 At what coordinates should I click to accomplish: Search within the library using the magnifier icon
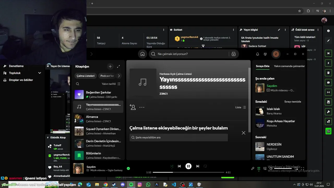77,84
